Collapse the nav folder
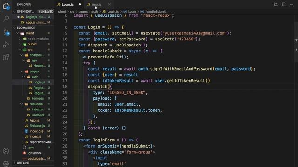298x167 pixels. [24, 61]
